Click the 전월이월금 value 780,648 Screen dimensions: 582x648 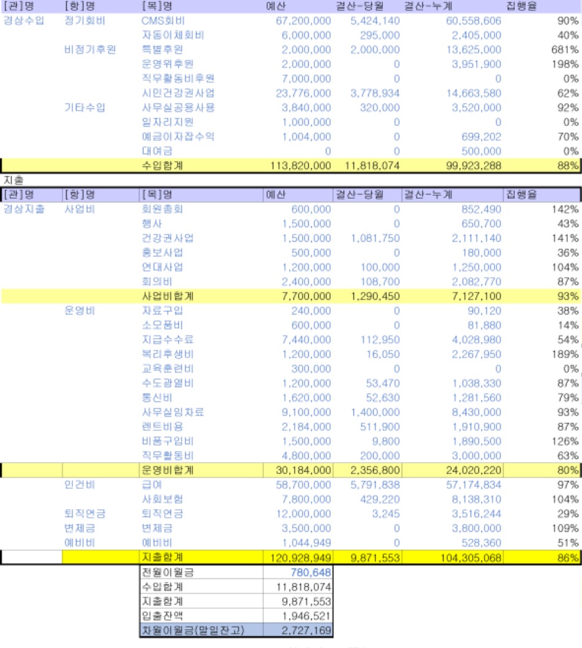pos(311,572)
